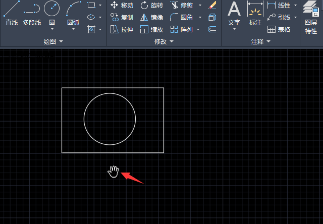Expand the 修改 panel title
Image resolution: width=323 pixels, height=224 pixels.
coord(164,41)
